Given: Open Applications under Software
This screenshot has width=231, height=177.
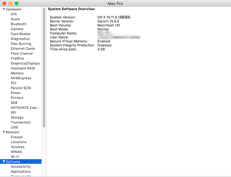Looking at the screenshot, I should (21, 171).
